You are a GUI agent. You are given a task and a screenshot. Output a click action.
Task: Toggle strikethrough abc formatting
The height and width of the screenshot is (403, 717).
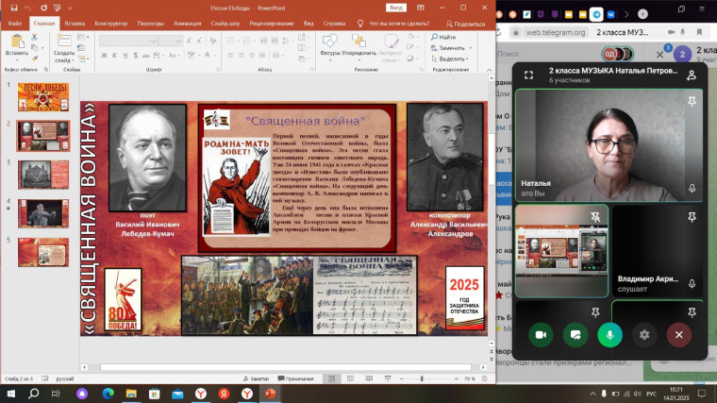146,56
